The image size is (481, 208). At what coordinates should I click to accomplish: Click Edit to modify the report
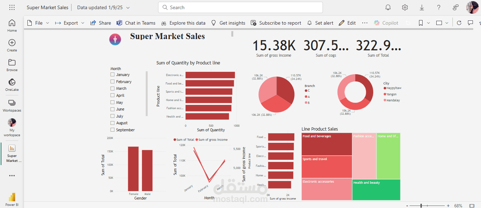(x=347, y=23)
